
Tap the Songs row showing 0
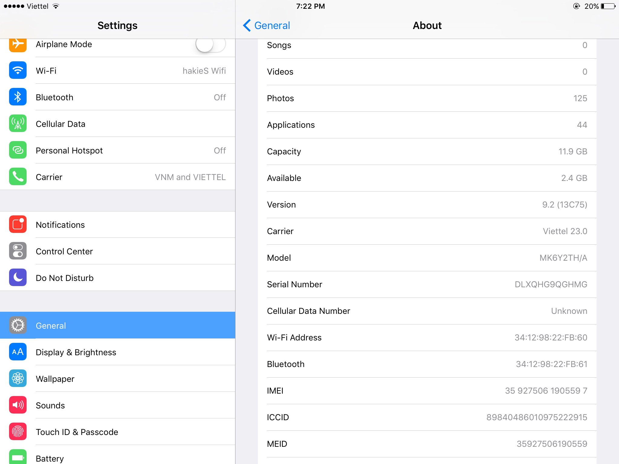tap(427, 49)
